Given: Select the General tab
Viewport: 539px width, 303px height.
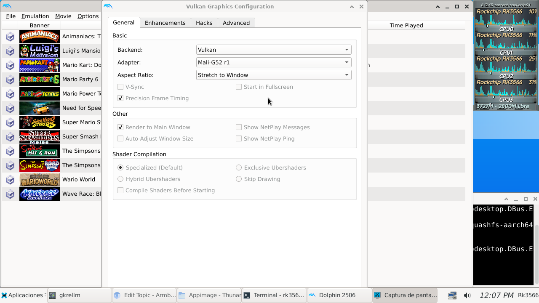Looking at the screenshot, I should coord(124,22).
